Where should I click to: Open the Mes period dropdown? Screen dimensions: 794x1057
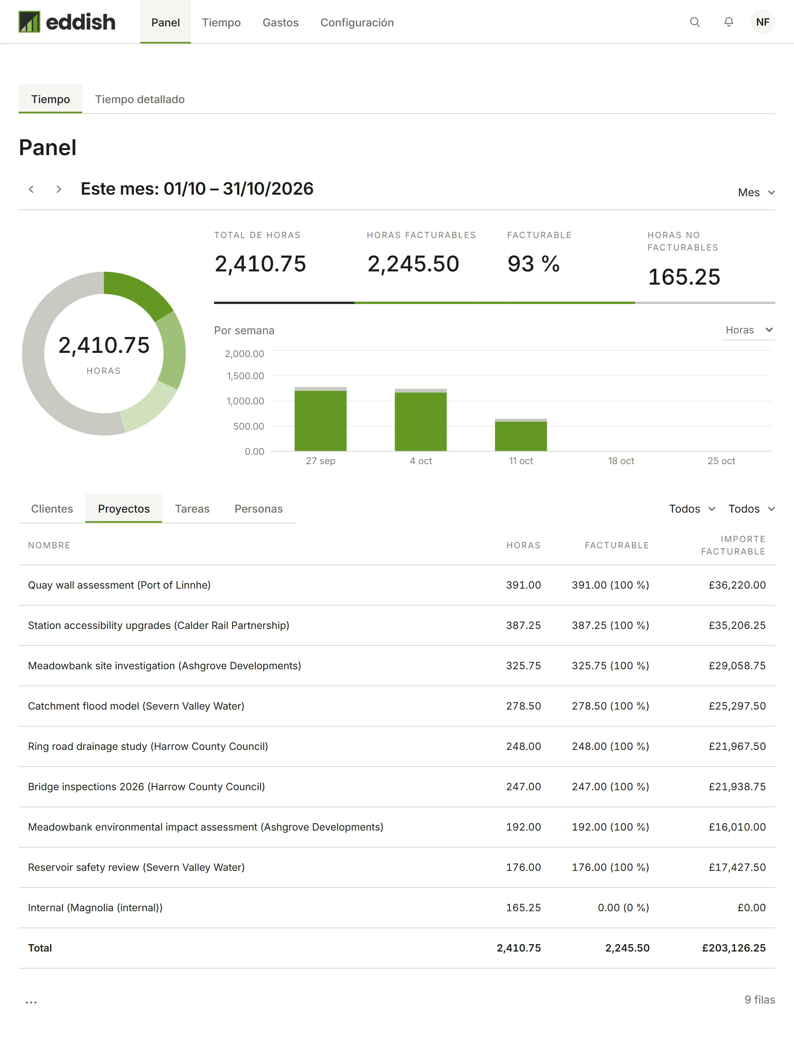tap(756, 193)
